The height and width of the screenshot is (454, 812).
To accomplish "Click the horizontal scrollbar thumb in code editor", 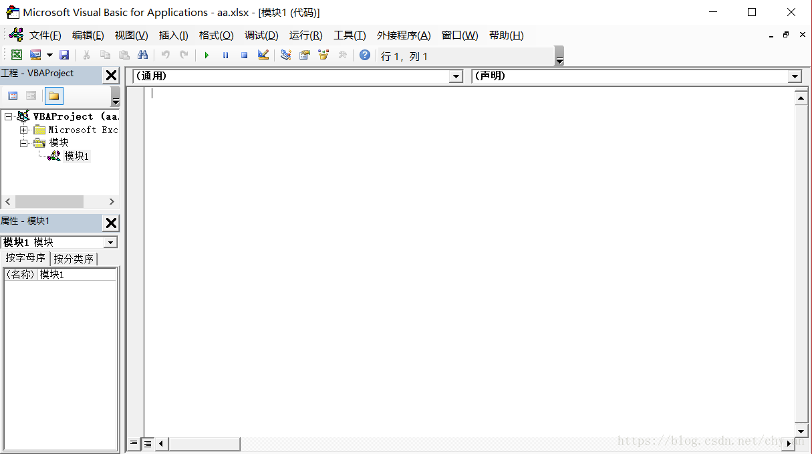I will pyautogui.click(x=204, y=443).
